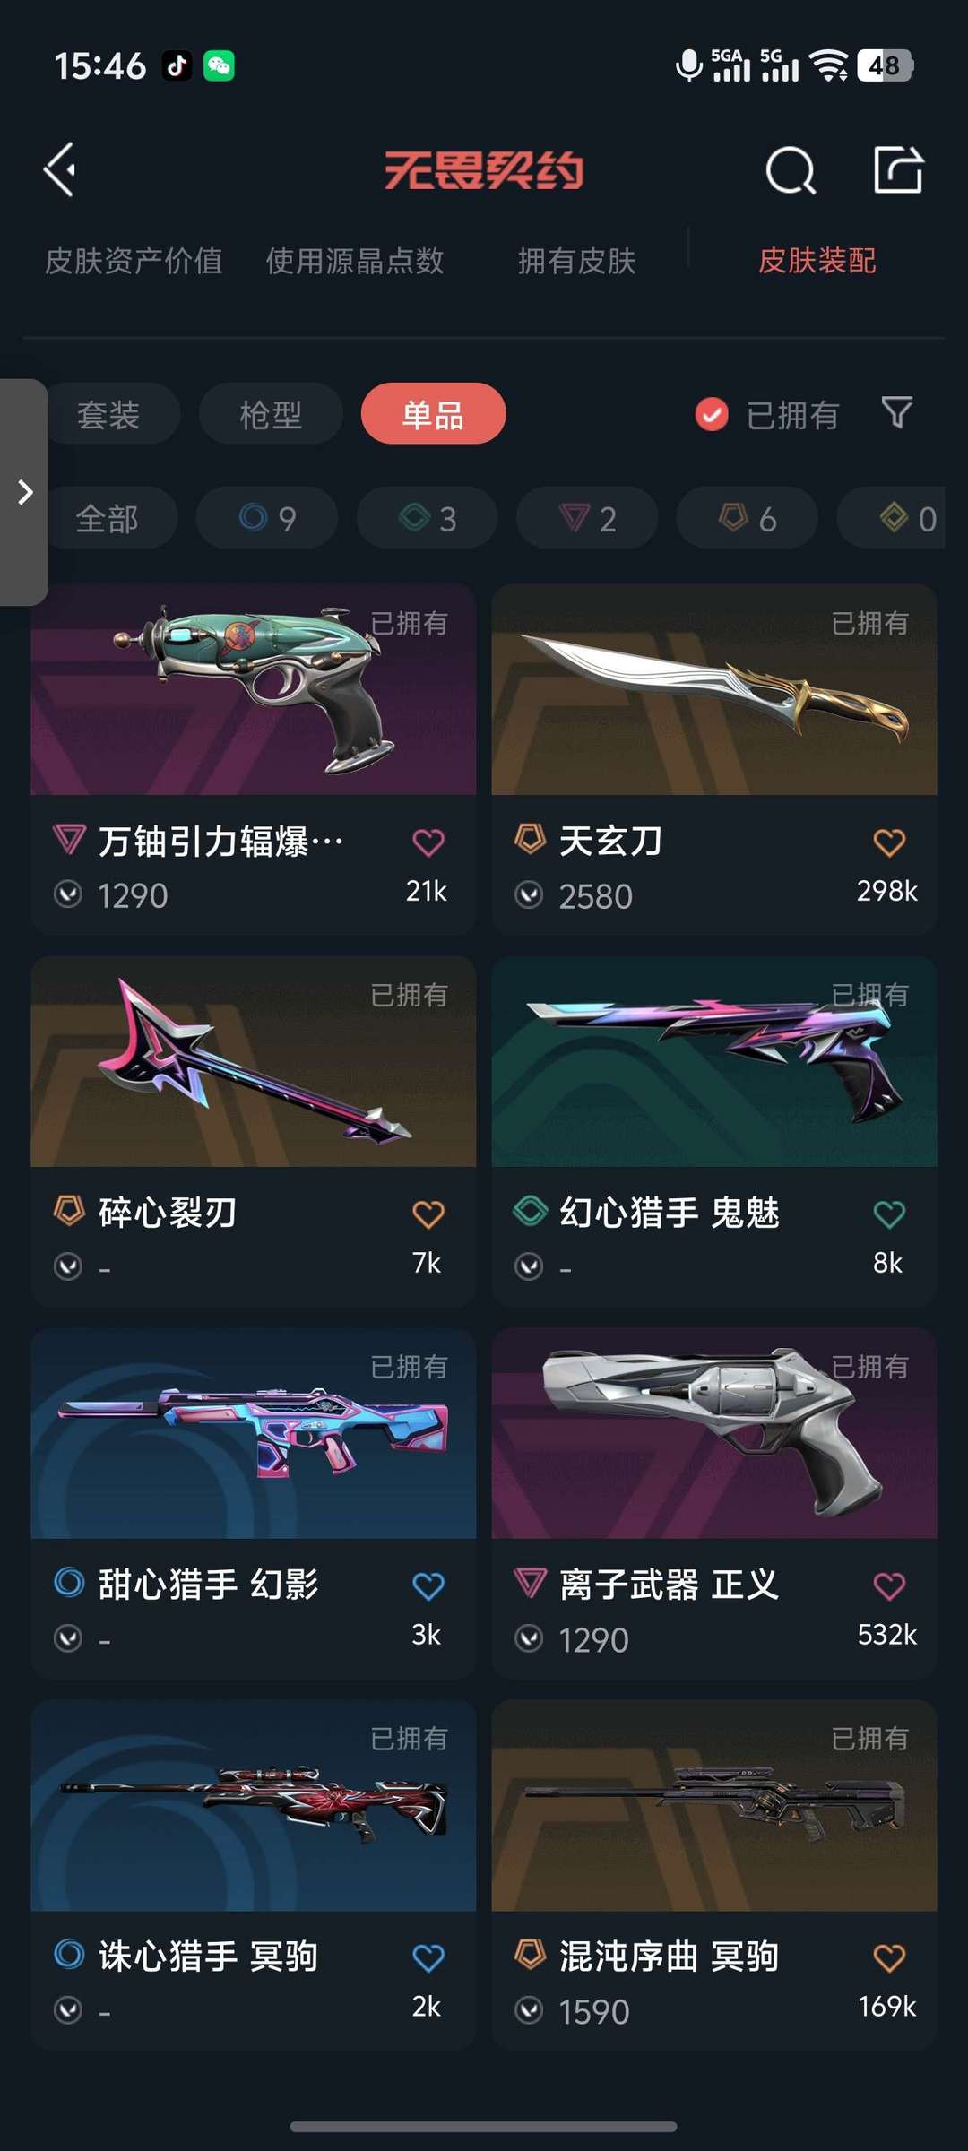This screenshot has width=968, height=2151.
Task: Tap heart icon on 混沌序曲 冥驹
Action: (x=889, y=1957)
